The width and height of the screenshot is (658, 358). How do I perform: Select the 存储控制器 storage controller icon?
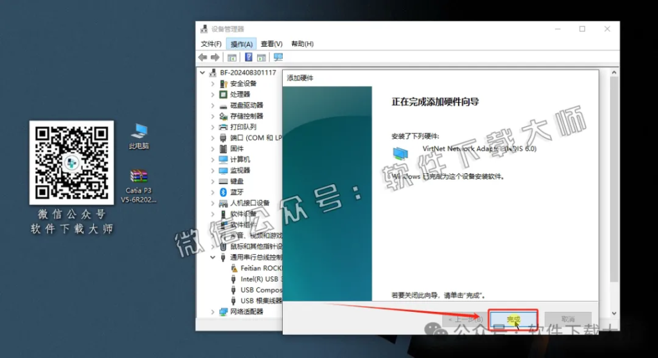tap(223, 116)
